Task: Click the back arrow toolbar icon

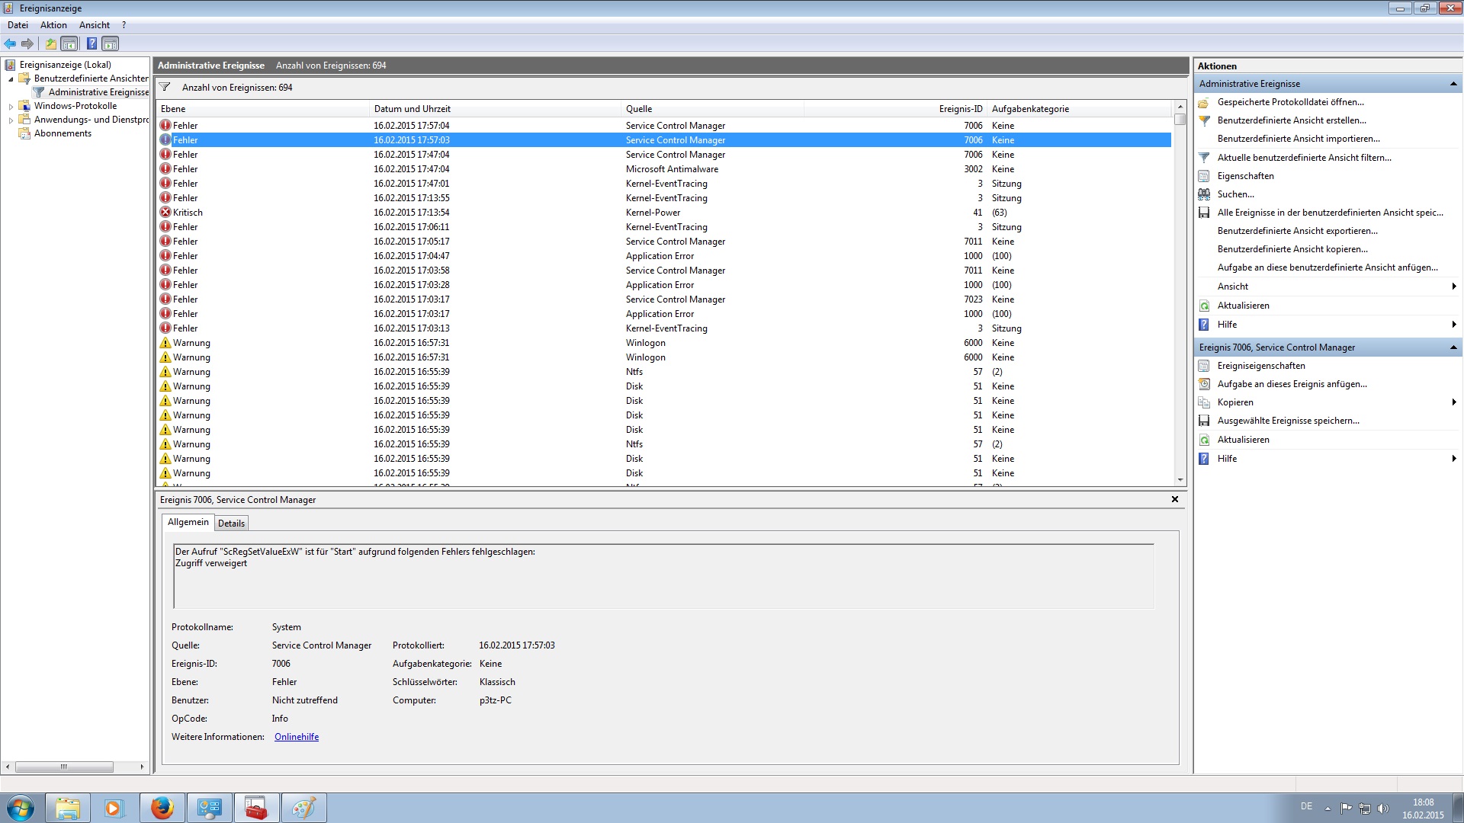Action: 10,43
